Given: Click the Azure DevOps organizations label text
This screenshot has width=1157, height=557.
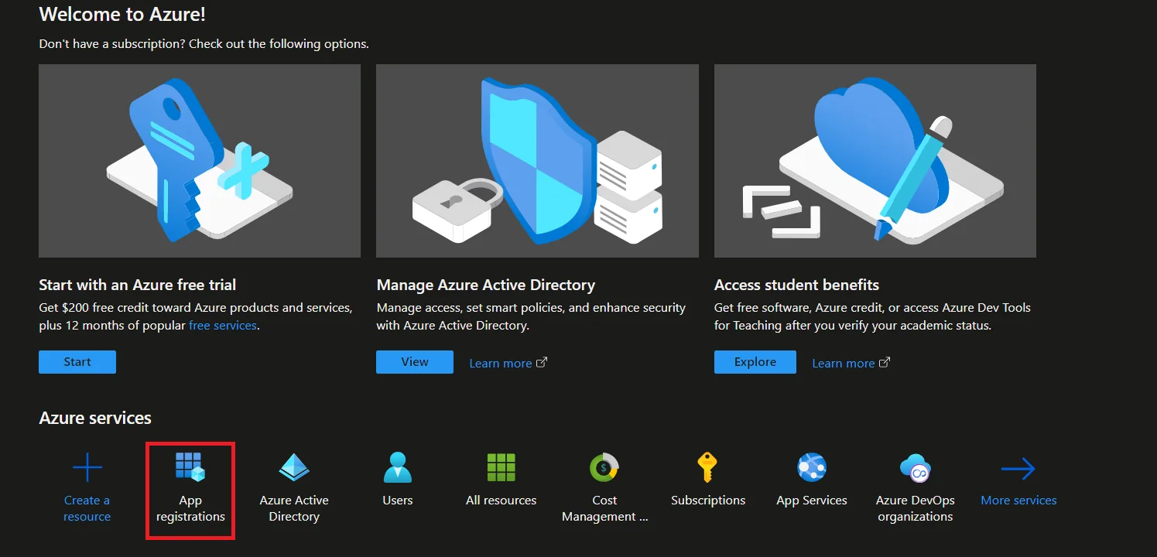Looking at the screenshot, I should point(916,508).
